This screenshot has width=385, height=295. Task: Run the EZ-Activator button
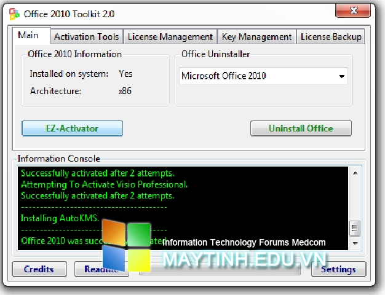72,128
